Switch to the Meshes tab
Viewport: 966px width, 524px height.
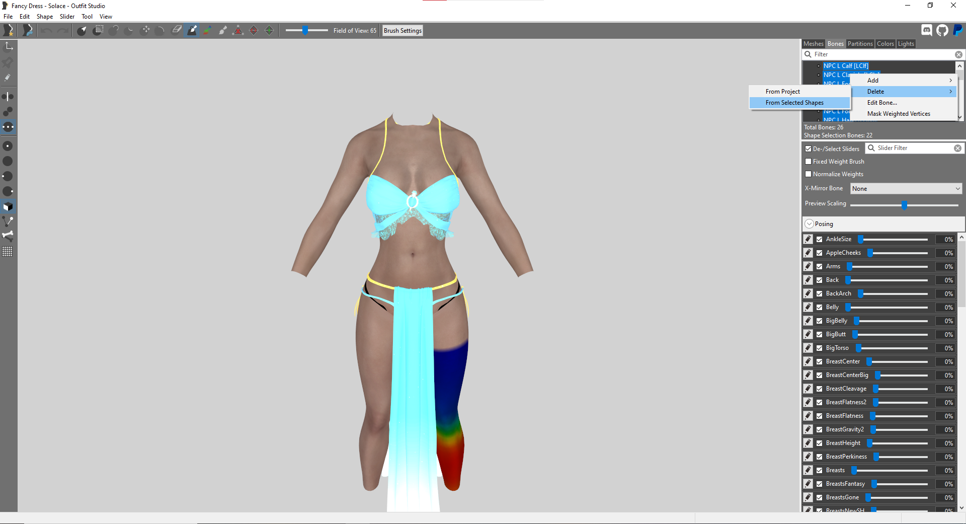[x=813, y=44]
